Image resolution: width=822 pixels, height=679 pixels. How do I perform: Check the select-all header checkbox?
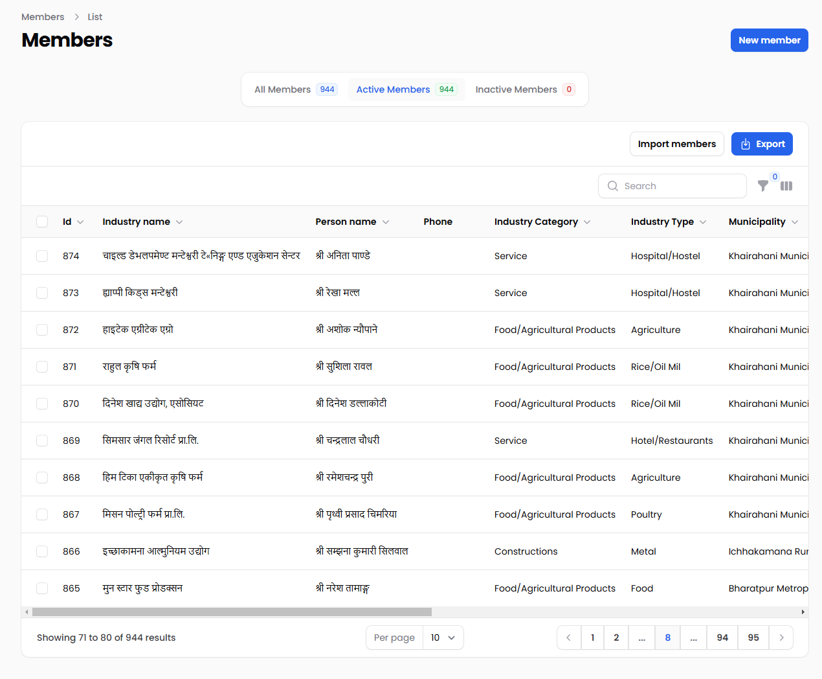tap(42, 222)
